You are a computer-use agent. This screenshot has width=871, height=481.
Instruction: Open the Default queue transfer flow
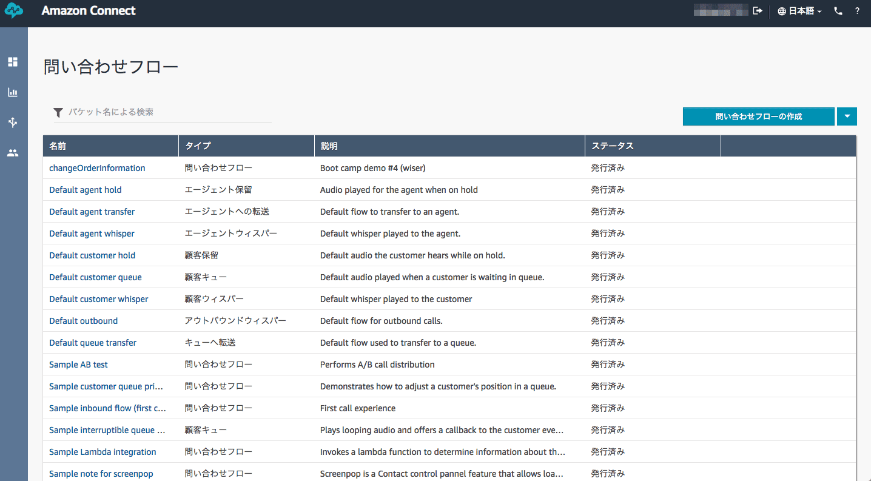point(93,343)
